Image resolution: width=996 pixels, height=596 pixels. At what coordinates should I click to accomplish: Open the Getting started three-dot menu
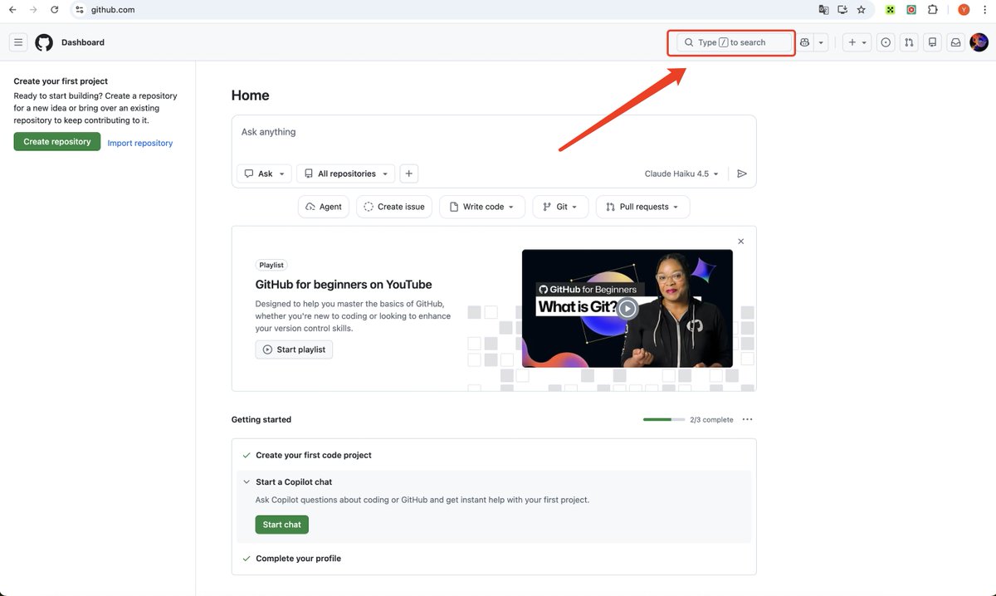[748, 419]
